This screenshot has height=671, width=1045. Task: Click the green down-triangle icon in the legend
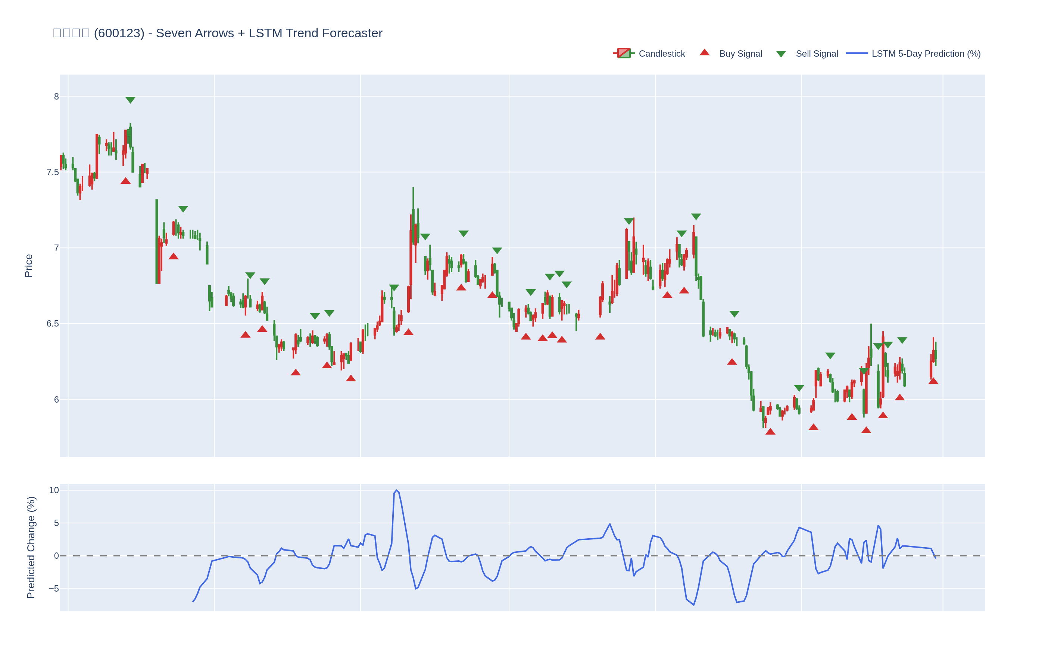[x=781, y=54]
